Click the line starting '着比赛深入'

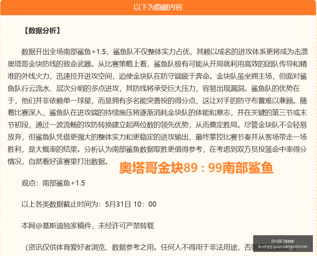(157, 112)
